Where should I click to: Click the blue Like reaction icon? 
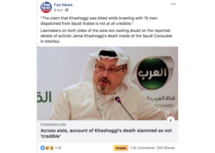(x=43, y=148)
